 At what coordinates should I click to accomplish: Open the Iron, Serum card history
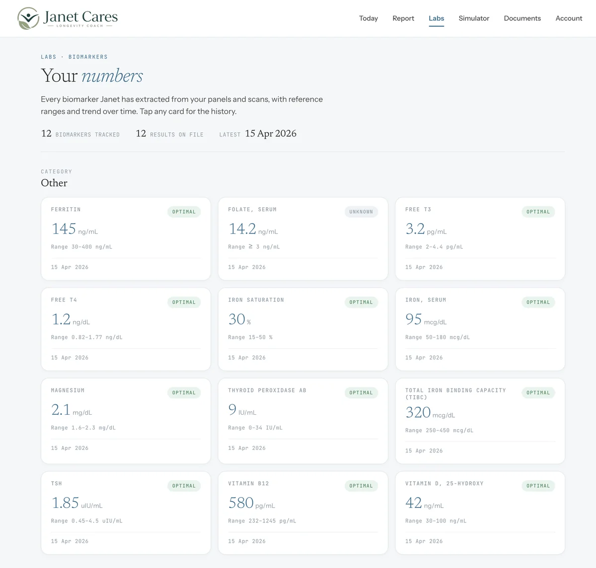click(480, 329)
